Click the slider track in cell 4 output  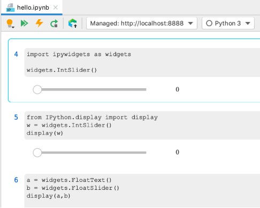click(94, 89)
